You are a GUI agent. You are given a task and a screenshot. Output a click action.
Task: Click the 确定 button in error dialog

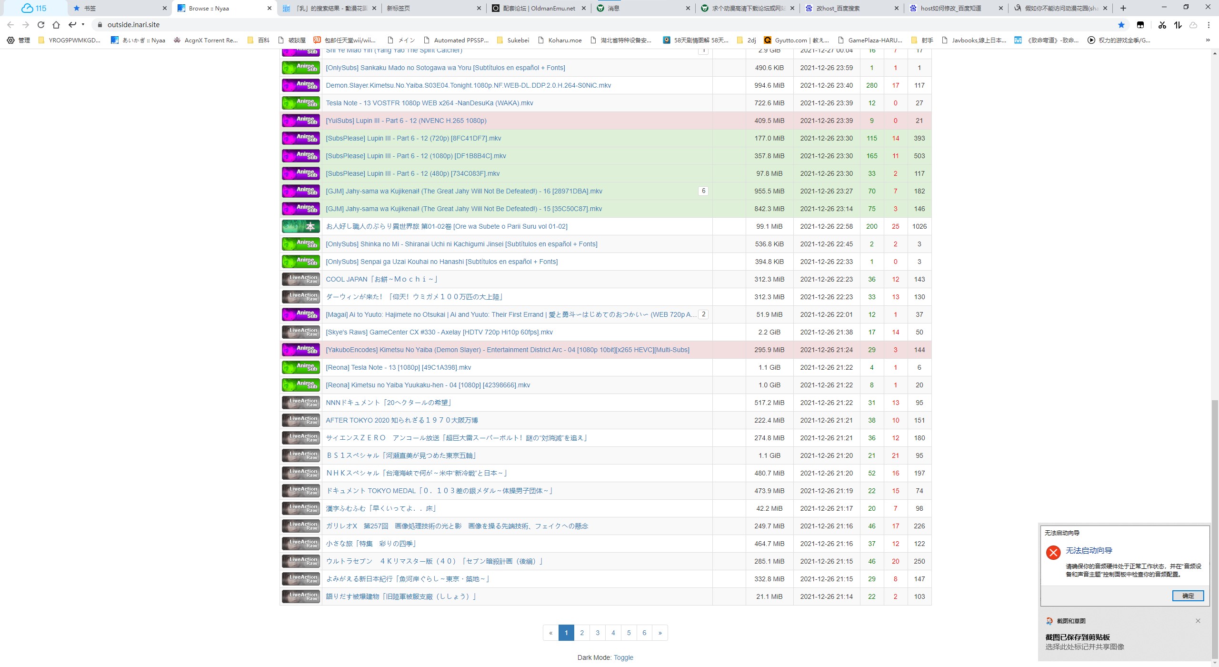(x=1188, y=596)
